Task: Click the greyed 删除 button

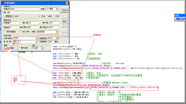Action: pyautogui.click(x=64, y=25)
